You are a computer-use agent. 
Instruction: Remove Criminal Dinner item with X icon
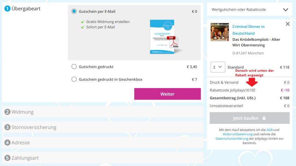(287, 24)
